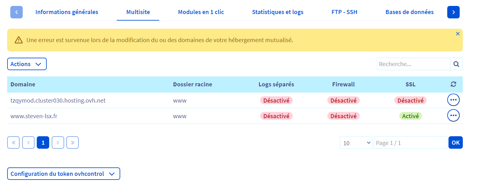Expand the Actions dropdown
The height and width of the screenshot is (183, 479).
pos(27,64)
